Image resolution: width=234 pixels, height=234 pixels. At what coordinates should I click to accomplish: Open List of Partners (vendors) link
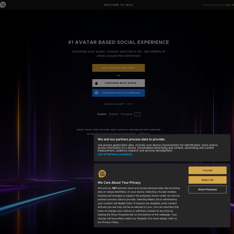coord(115,154)
